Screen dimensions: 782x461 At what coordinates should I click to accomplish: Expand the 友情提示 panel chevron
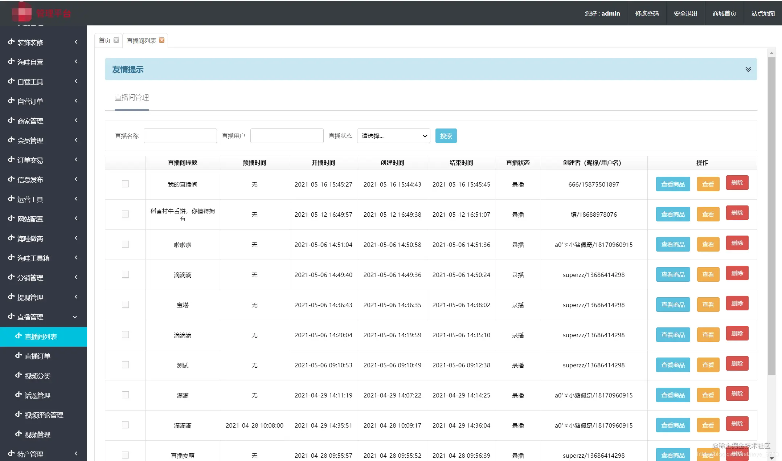(x=748, y=69)
